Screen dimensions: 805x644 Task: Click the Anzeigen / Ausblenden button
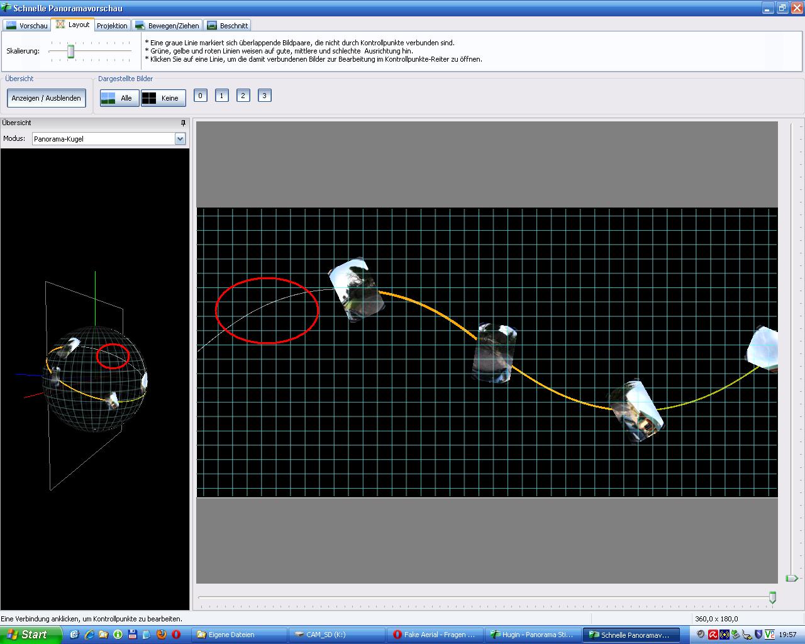click(x=47, y=98)
